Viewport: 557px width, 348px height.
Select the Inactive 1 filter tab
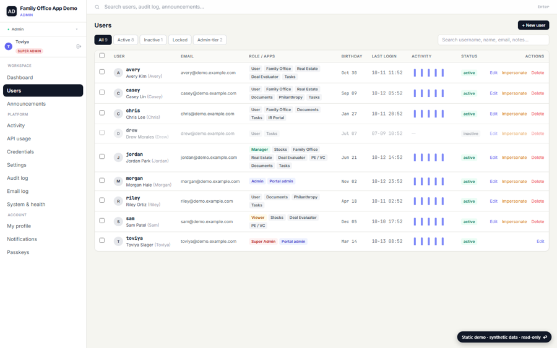pyautogui.click(x=153, y=40)
